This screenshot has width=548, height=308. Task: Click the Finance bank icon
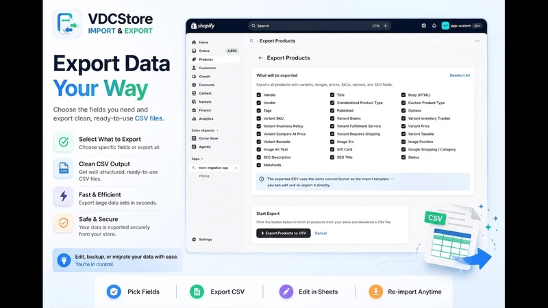[x=194, y=110]
